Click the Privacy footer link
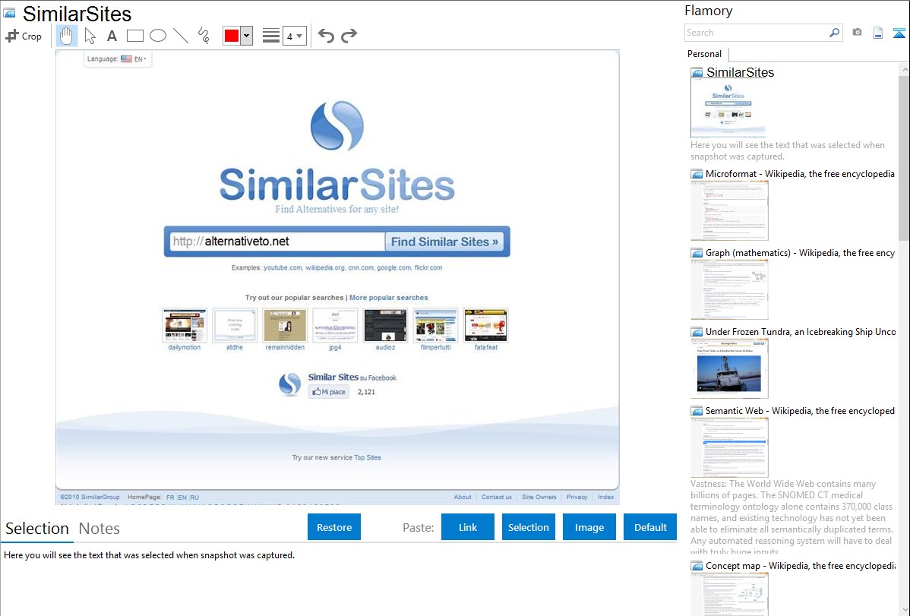 577,497
